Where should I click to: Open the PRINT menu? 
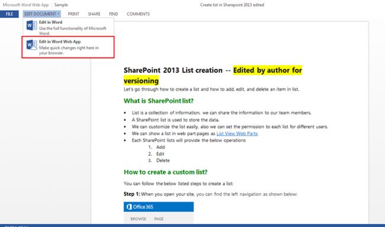click(73, 14)
